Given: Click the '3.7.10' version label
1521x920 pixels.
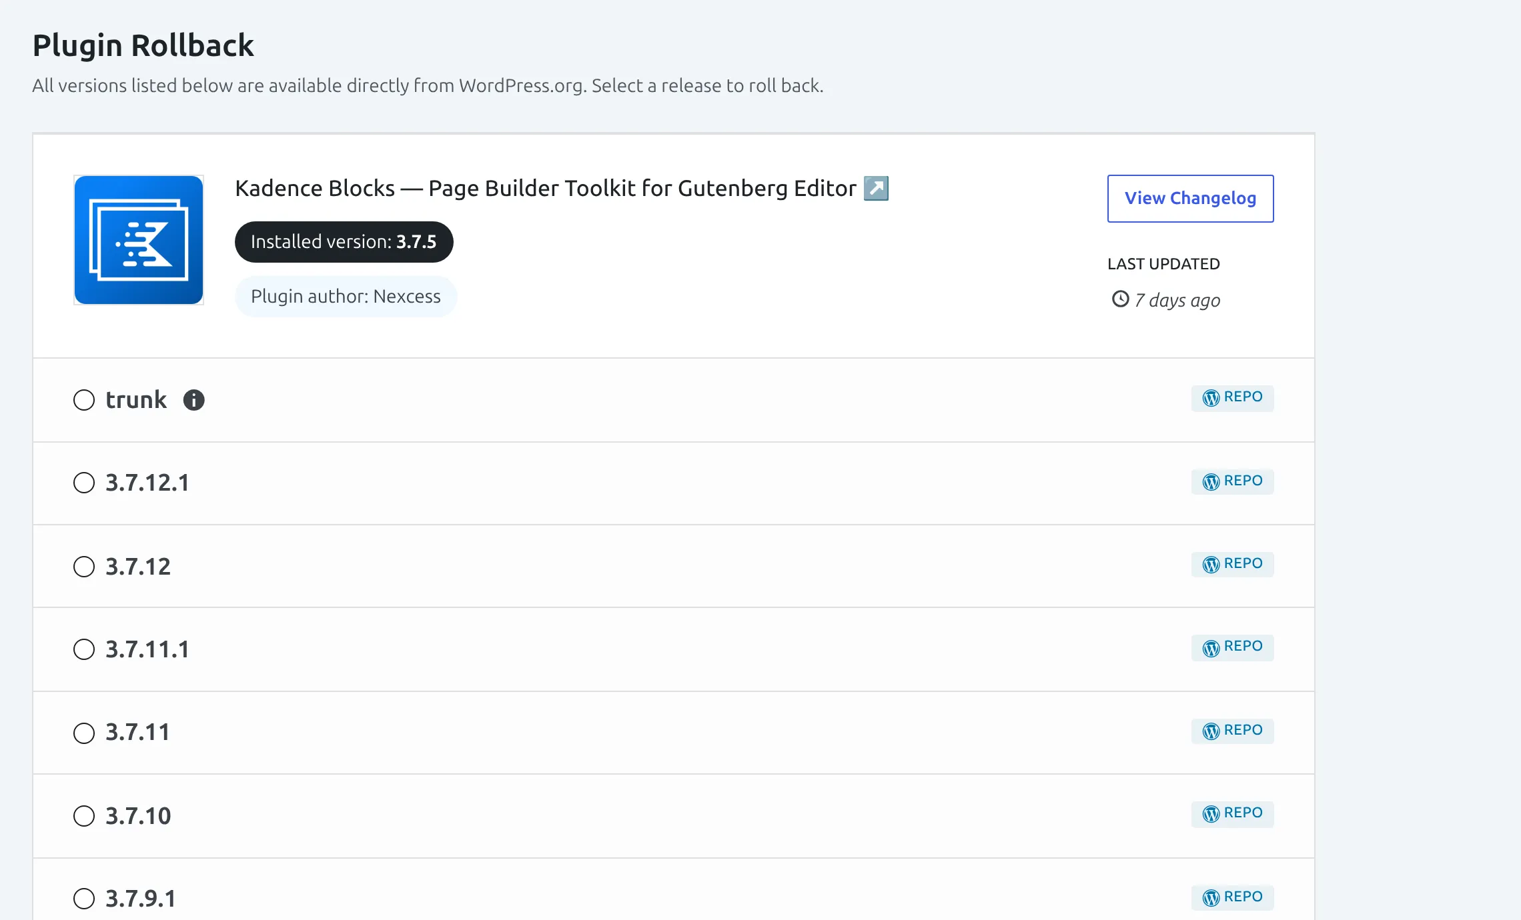Looking at the screenshot, I should 138,816.
